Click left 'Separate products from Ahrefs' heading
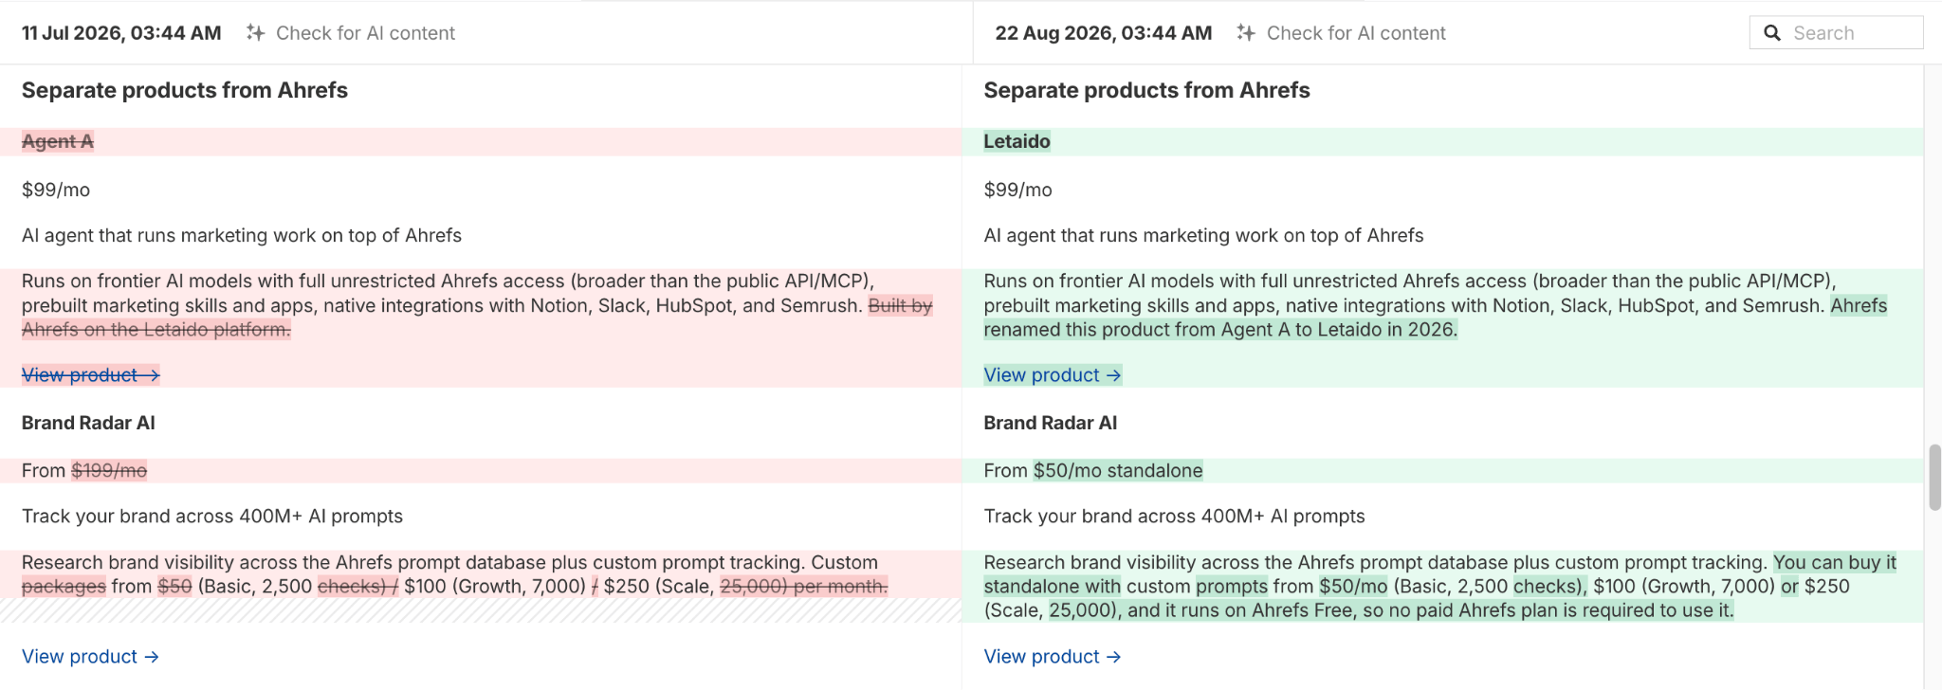Viewport: 1942px width, 690px height. 185,90
